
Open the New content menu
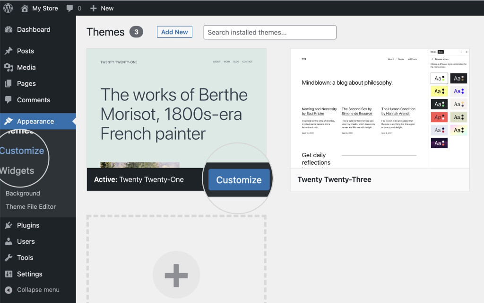click(x=107, y=9)
